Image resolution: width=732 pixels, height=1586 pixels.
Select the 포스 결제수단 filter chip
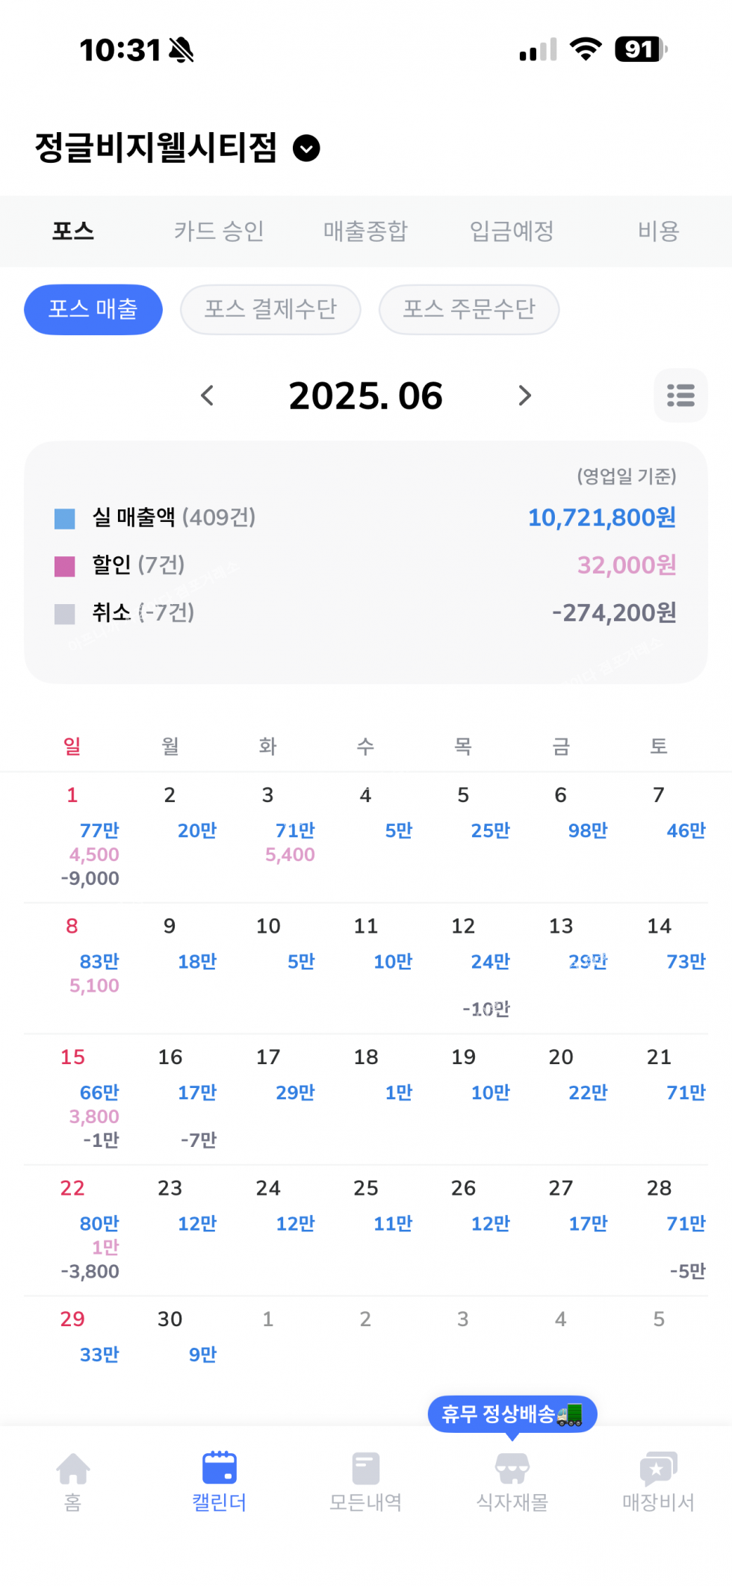click(x=270, y=309)
